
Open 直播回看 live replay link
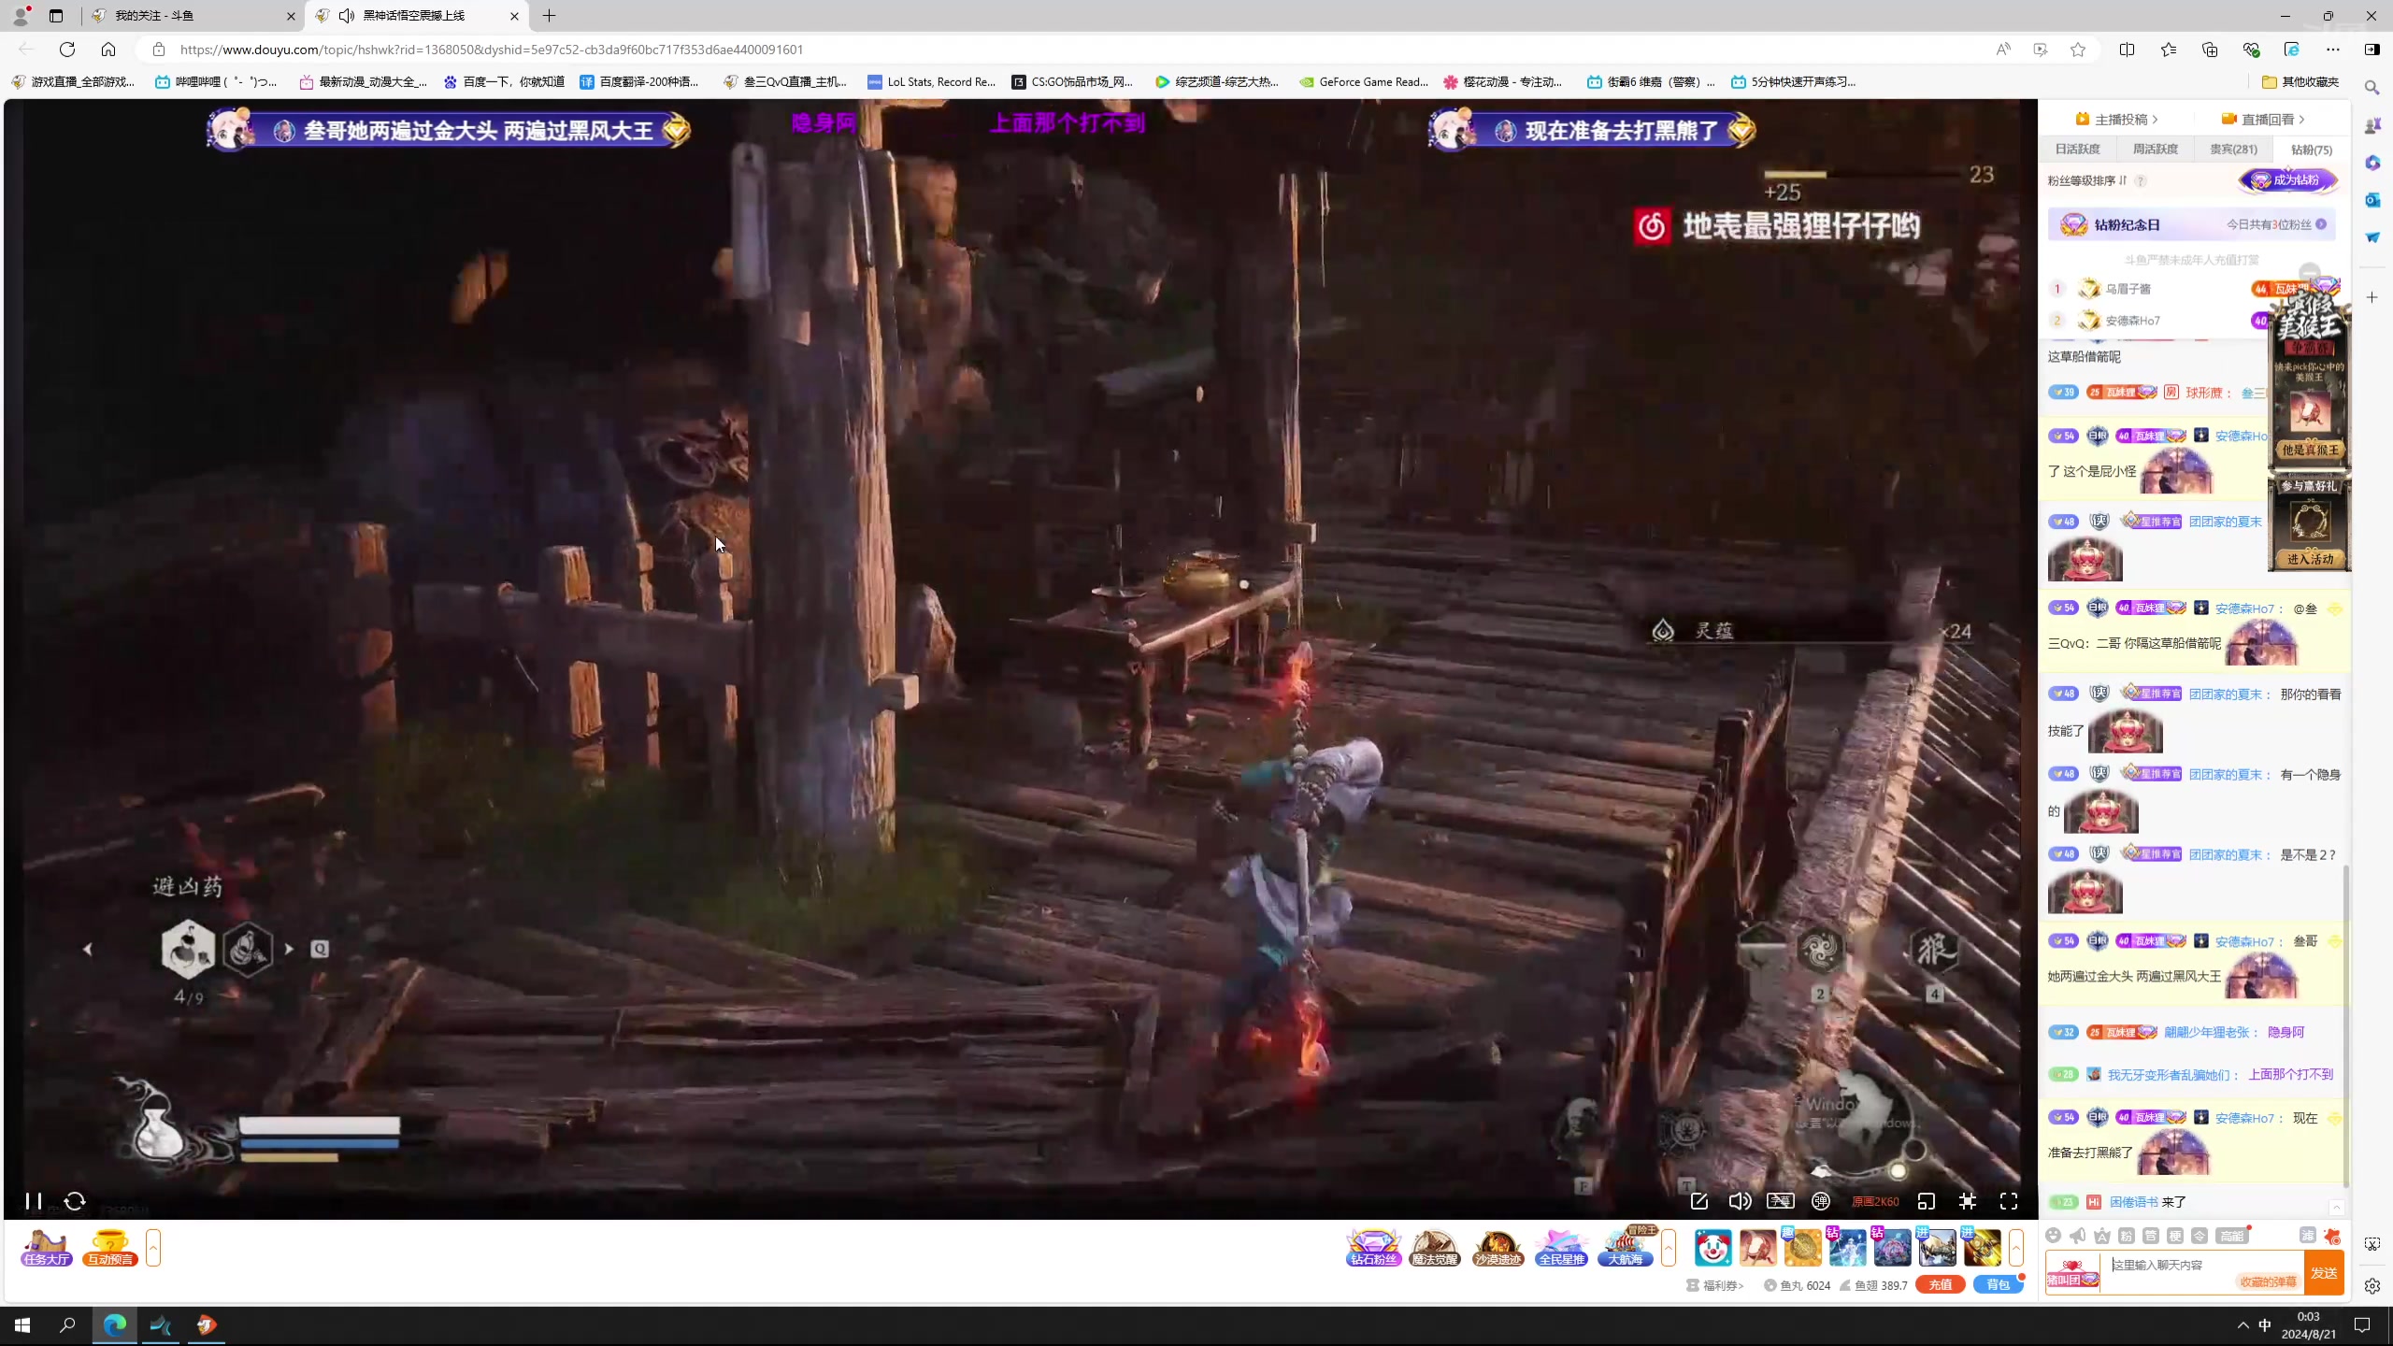tap(2263, 119)
